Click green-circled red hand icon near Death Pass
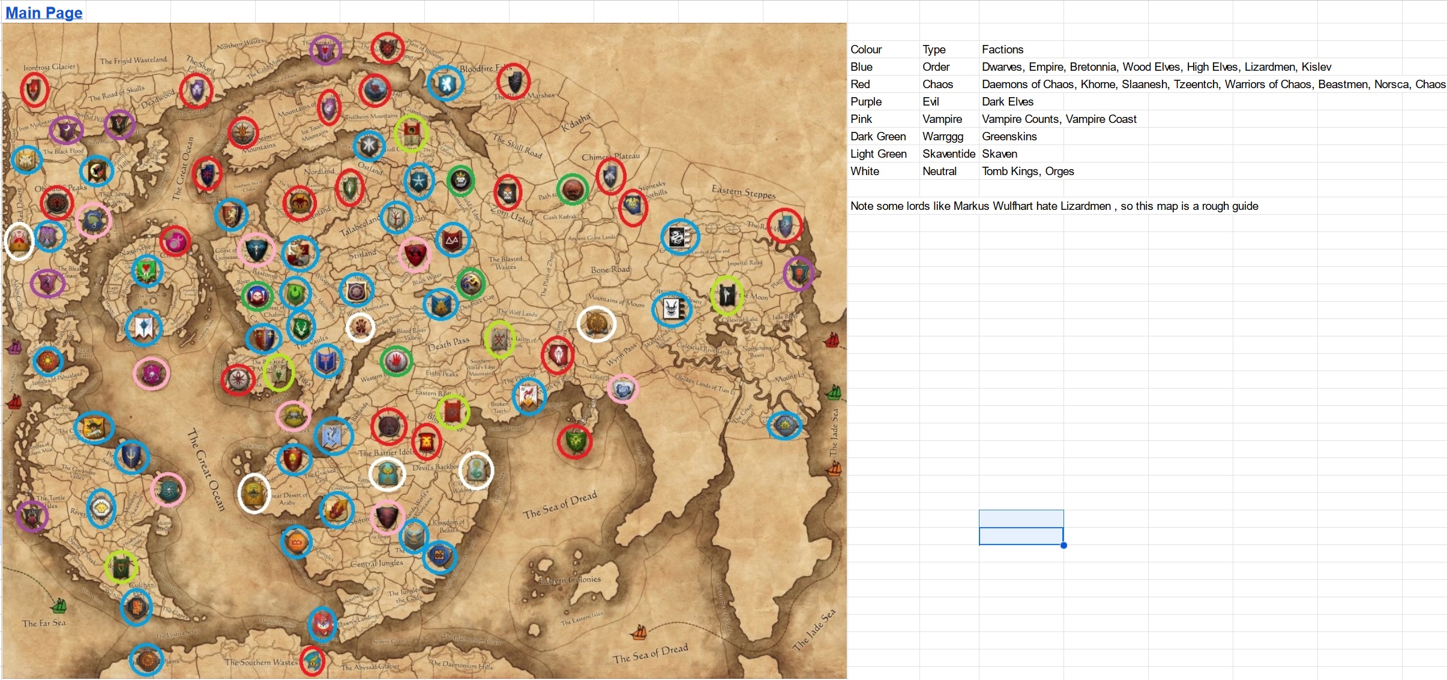 (396, 361)
